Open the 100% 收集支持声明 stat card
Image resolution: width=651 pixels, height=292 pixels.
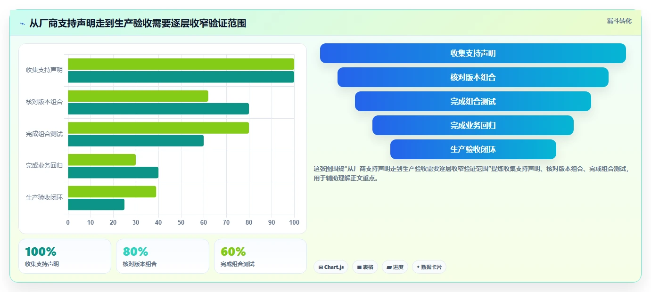click(65, 256)
